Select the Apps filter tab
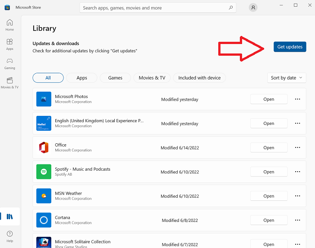This screenshot has height=248, width=315. click(x=82, y=78)
